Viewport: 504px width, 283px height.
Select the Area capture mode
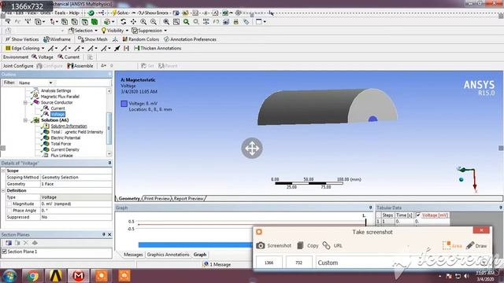click(452, 246)
